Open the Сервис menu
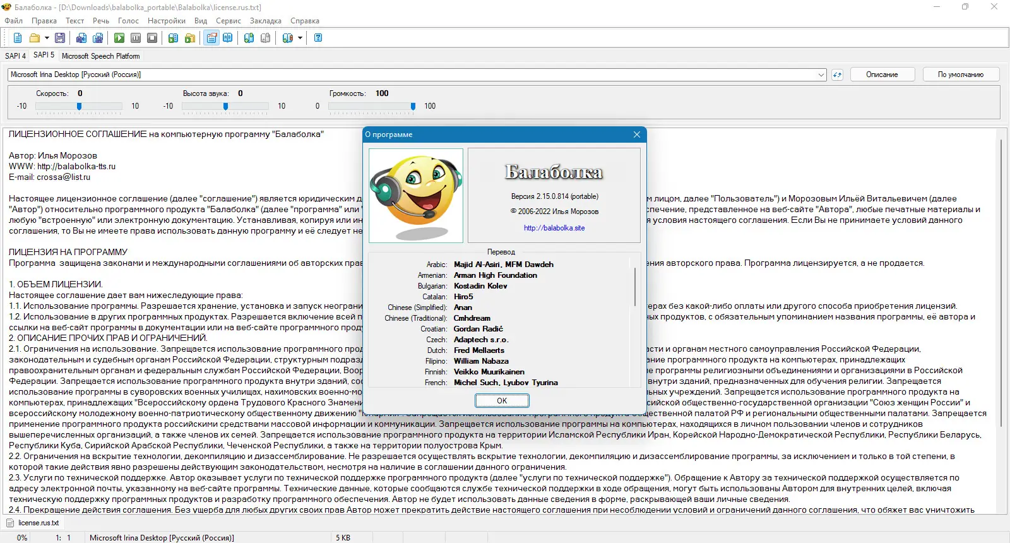 point(229,21)
